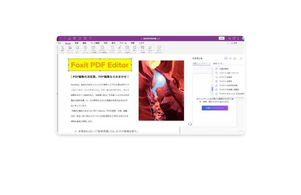The image size is (301, 195).
Task: Click the PDF編集の決定版 heading text
Action: point(101,77)
